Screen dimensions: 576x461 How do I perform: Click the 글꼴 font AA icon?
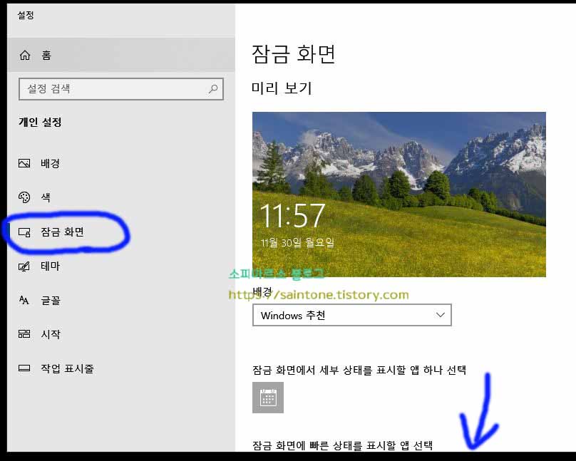(24, 300)
